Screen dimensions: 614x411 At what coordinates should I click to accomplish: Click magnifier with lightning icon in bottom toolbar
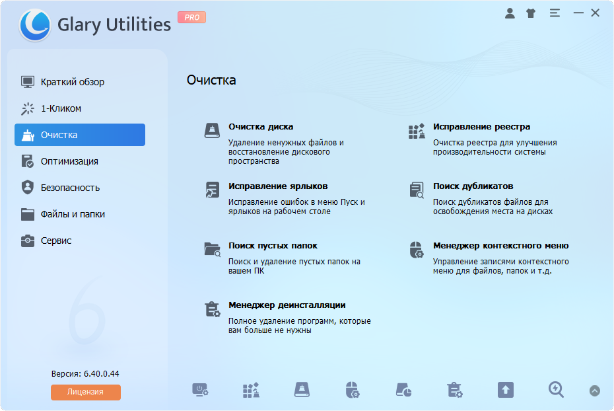coord(556,390)
